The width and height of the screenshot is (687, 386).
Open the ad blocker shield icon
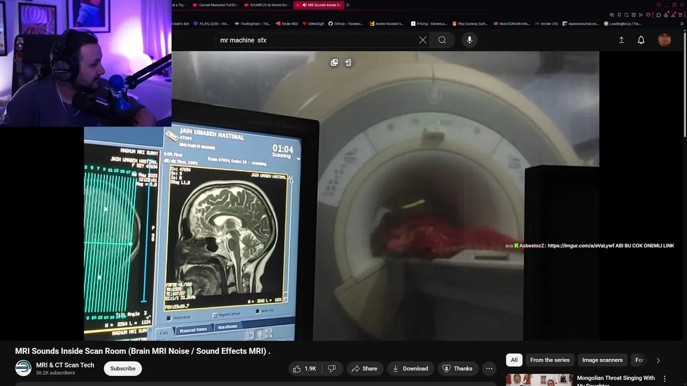[633, 14]
